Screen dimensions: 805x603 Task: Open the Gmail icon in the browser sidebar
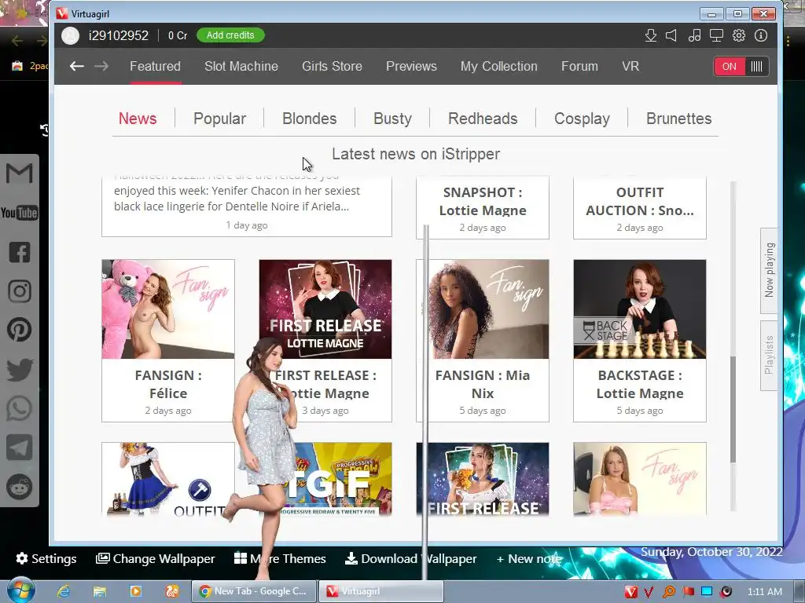[x=20, y=173]
